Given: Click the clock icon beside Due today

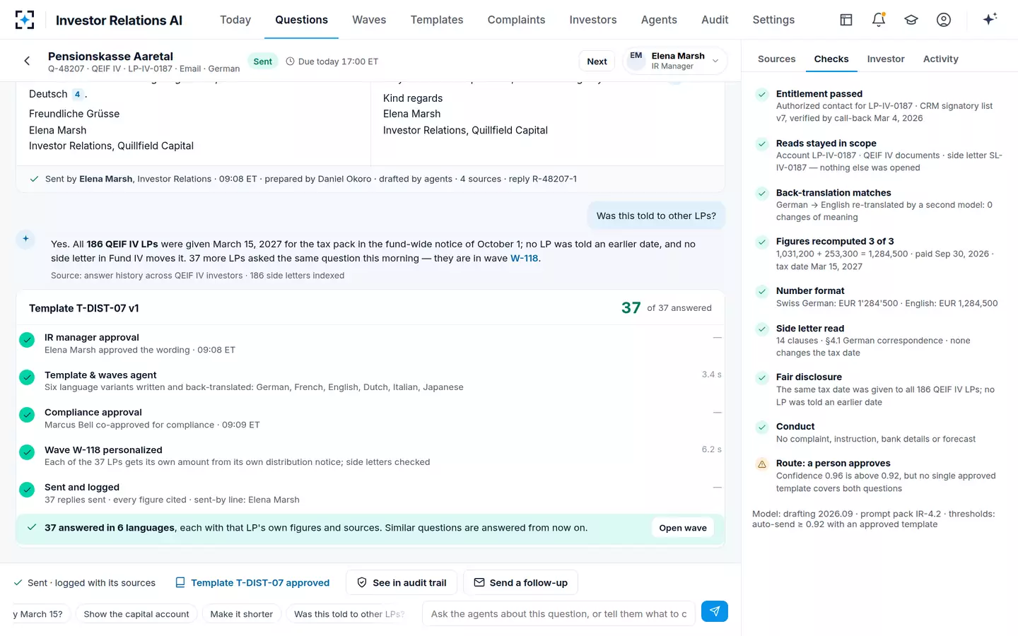Looking at the screenshot, I should click(290, 61).
